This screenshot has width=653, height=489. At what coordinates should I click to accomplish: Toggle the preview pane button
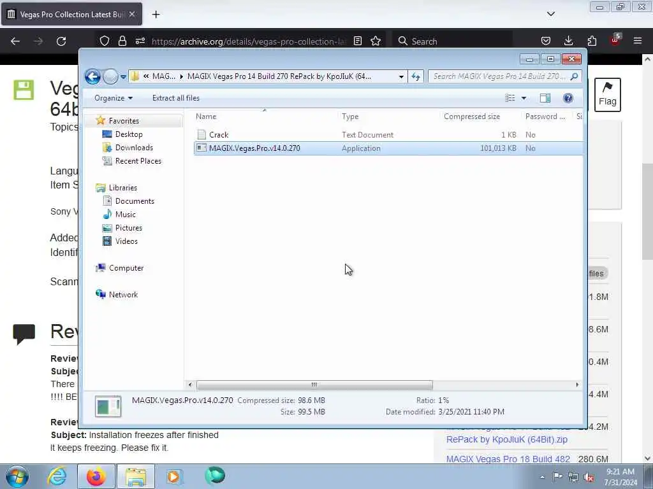pos(545,98)
